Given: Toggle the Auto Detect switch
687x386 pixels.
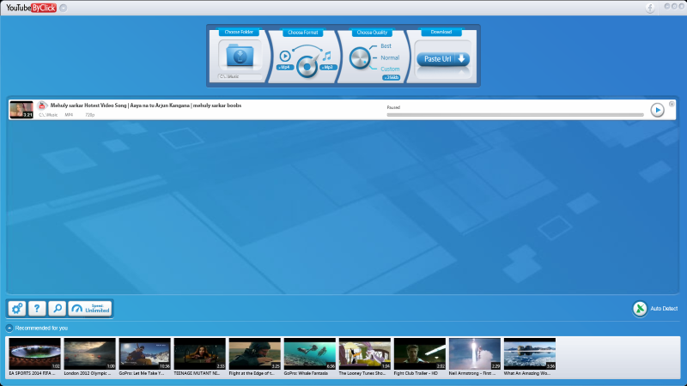Looking at the screenshot, I should (x=640, y=309).
